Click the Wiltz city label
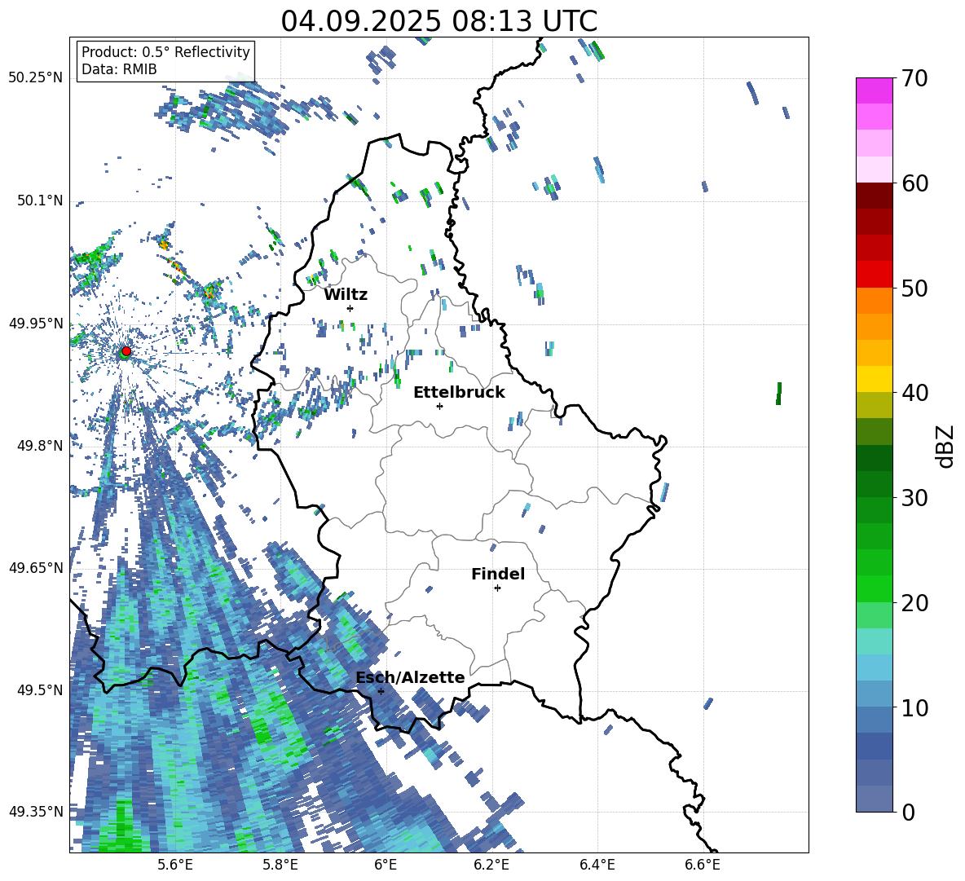Viewport: 965px width, 881px height. [346, 295]
